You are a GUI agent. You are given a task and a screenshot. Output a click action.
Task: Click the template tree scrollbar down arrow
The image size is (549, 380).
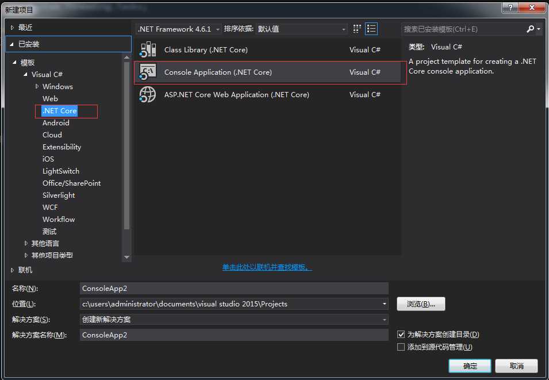click(126, 257)
